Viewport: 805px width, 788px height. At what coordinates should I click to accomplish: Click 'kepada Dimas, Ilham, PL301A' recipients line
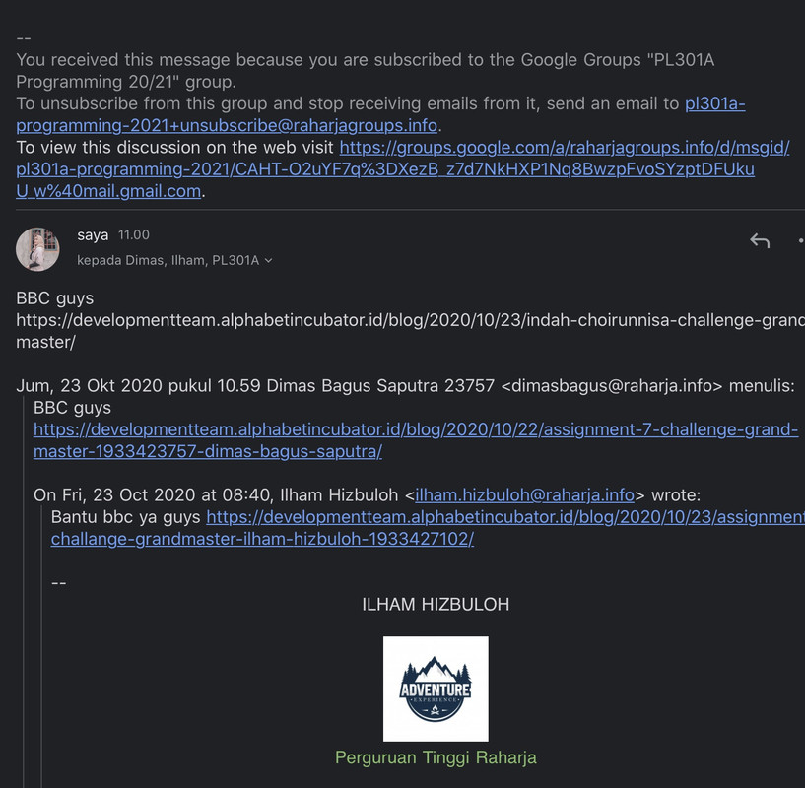[168, 261]
